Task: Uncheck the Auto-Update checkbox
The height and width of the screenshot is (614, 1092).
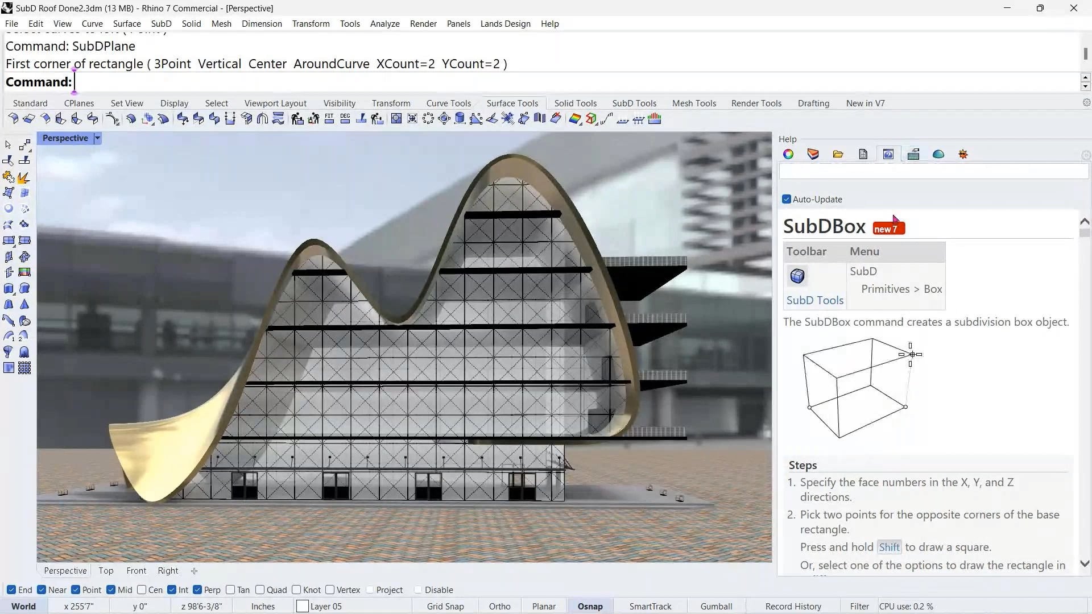Action: click(787, 199)
